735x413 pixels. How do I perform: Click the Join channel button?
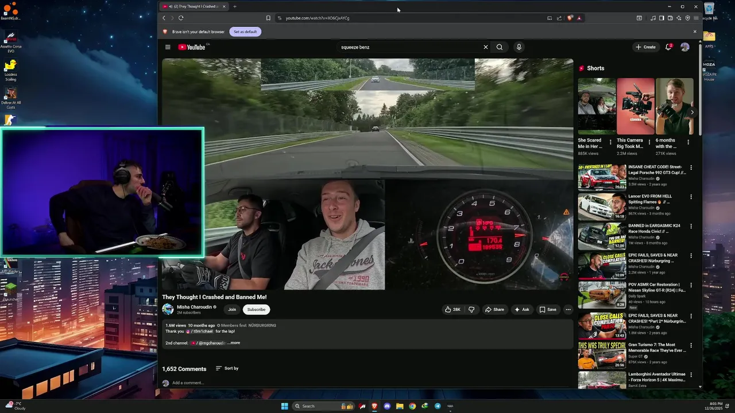click(x=232, y=309)
